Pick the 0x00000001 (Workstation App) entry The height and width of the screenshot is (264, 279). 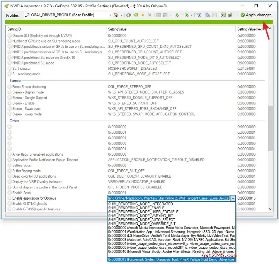pyautogui.click(x=172, y=232)
